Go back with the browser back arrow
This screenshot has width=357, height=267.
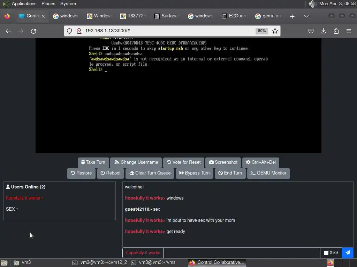[8, 31]
